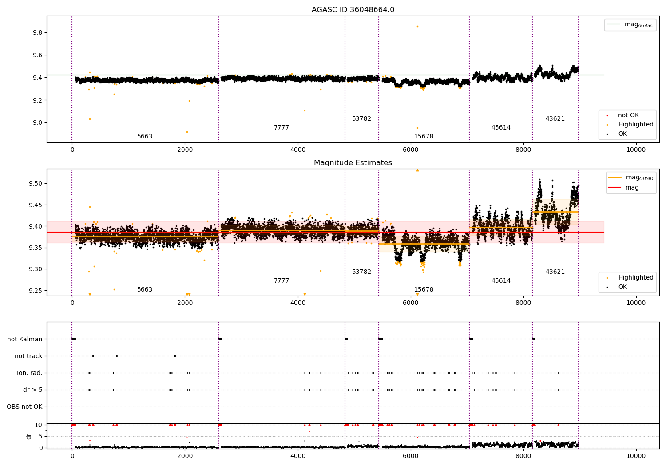Screen dimensions: 666x466
Task: Click y-axis tick 9.35 in middle panel
Action: coord(36,248)
